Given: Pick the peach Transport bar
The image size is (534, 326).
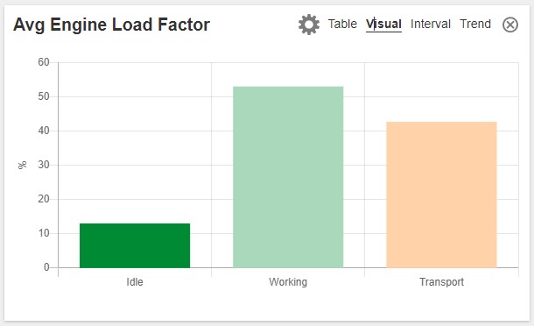Looking at the screenshot, I should 442,195.
